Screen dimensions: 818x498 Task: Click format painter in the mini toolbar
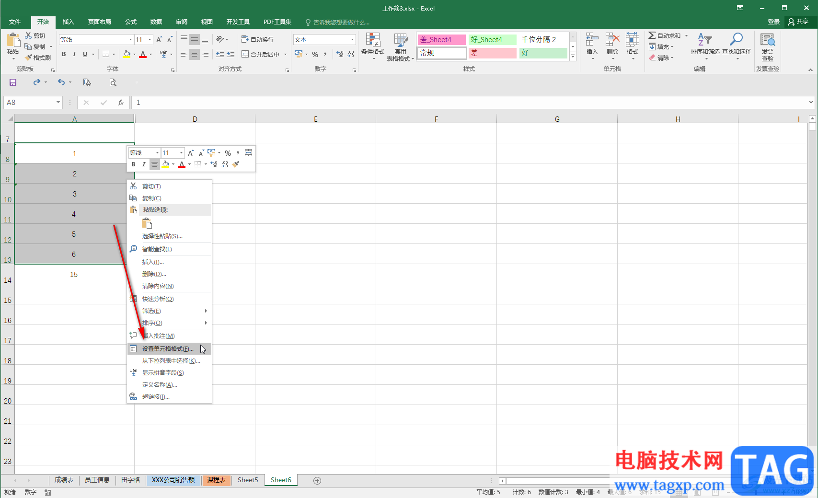236,164
